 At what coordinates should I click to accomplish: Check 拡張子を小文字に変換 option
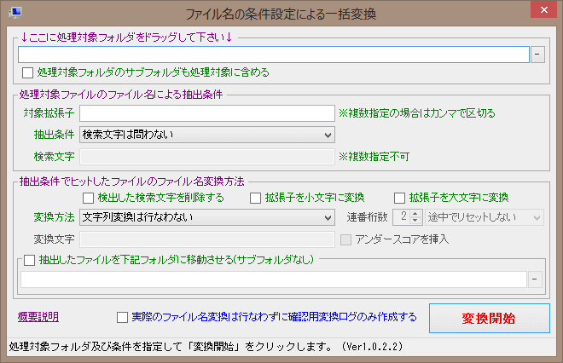[x=256, y=199]
